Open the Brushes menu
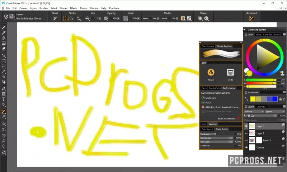 43,8
